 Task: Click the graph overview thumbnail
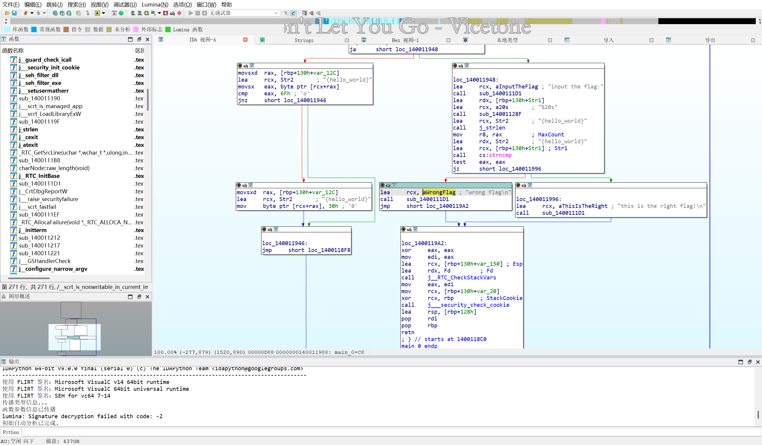coord(74,329)
